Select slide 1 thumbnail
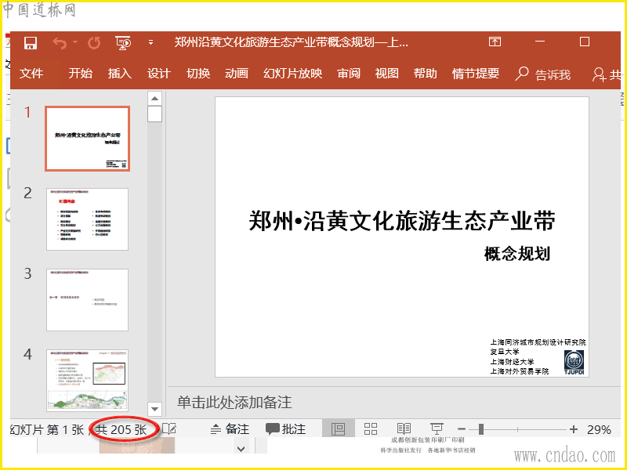The image size is (627, 470). click(87, 139)
